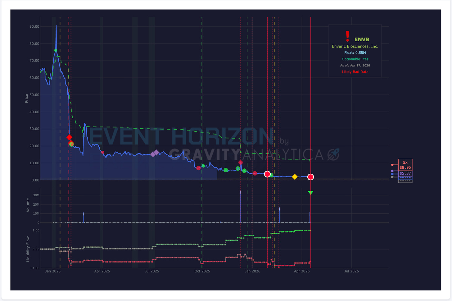Click the Liquidity Flow axis title
Image resolution: width=452 pixels, height=301 pixels.
pos(28,249)
